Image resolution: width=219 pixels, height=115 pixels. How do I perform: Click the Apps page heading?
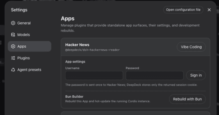(x=68, y=19)
